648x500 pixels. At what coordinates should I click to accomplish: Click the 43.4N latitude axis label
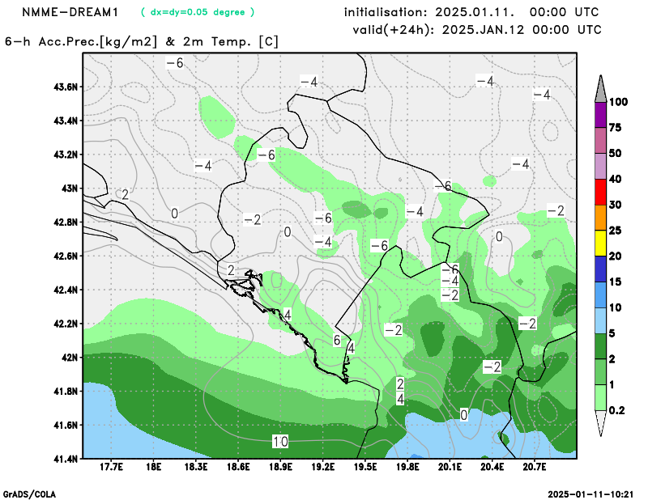click(66, 121)
